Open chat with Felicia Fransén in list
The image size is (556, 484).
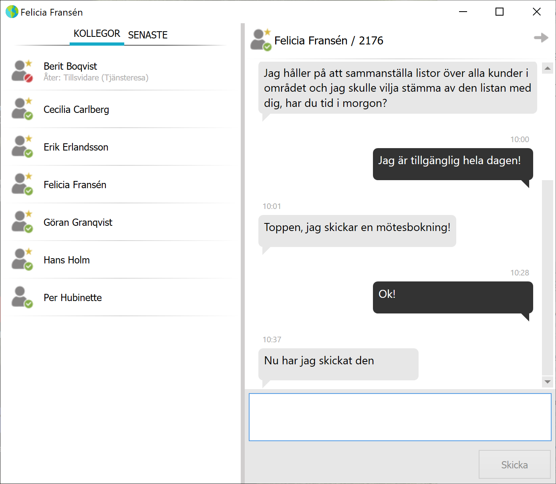coord(120,185)
